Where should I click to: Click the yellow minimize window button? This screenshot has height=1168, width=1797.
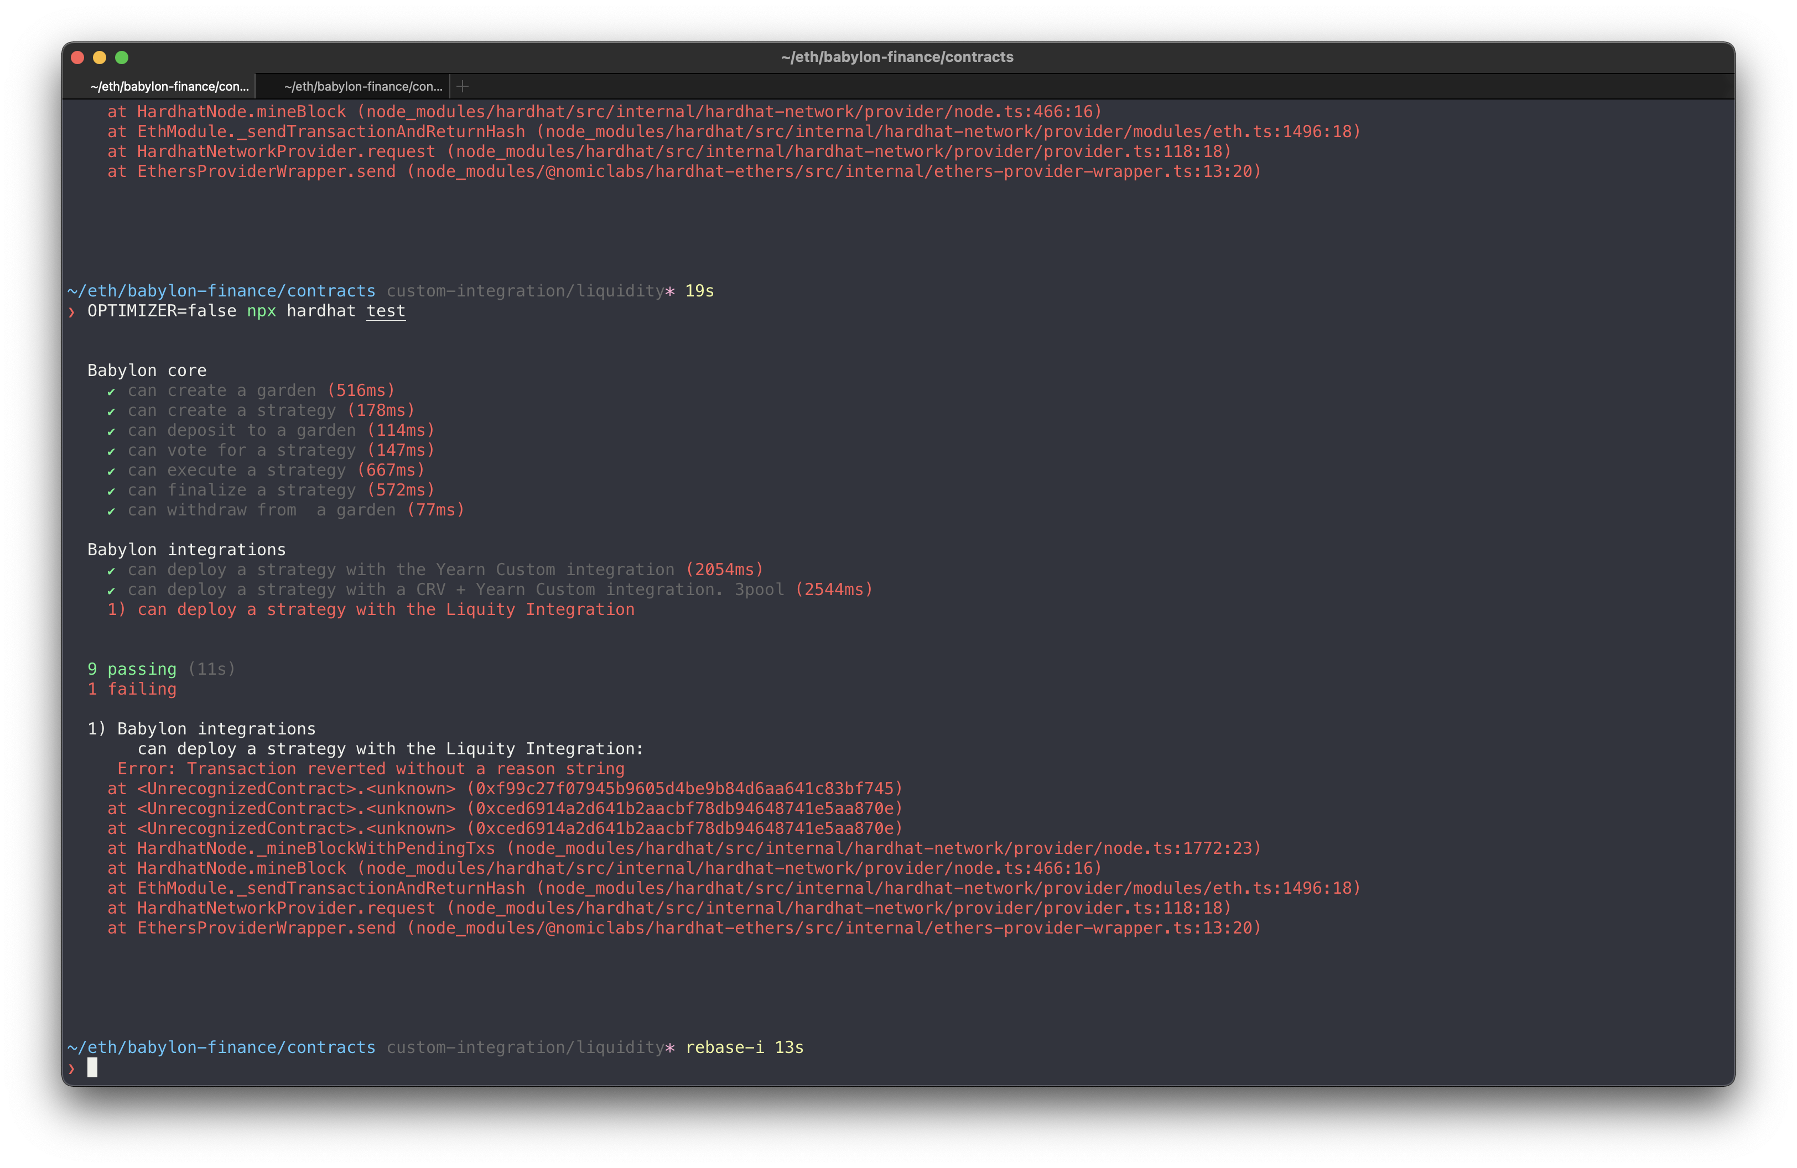(x=100, y=58)
